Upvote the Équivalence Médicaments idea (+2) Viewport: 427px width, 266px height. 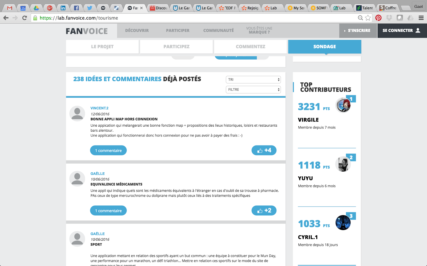[x=264, y=211]
